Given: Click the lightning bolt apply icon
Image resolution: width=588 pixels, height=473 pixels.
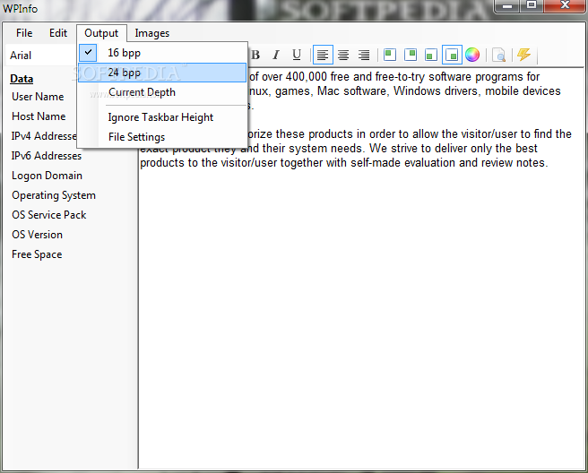Looking at the screenshot, I should click(x=523, y=55).
